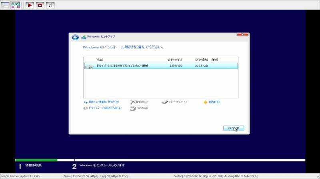The image size is (320, 179).
Task: Click the 空き領域 column header
Action: (202, 60)
